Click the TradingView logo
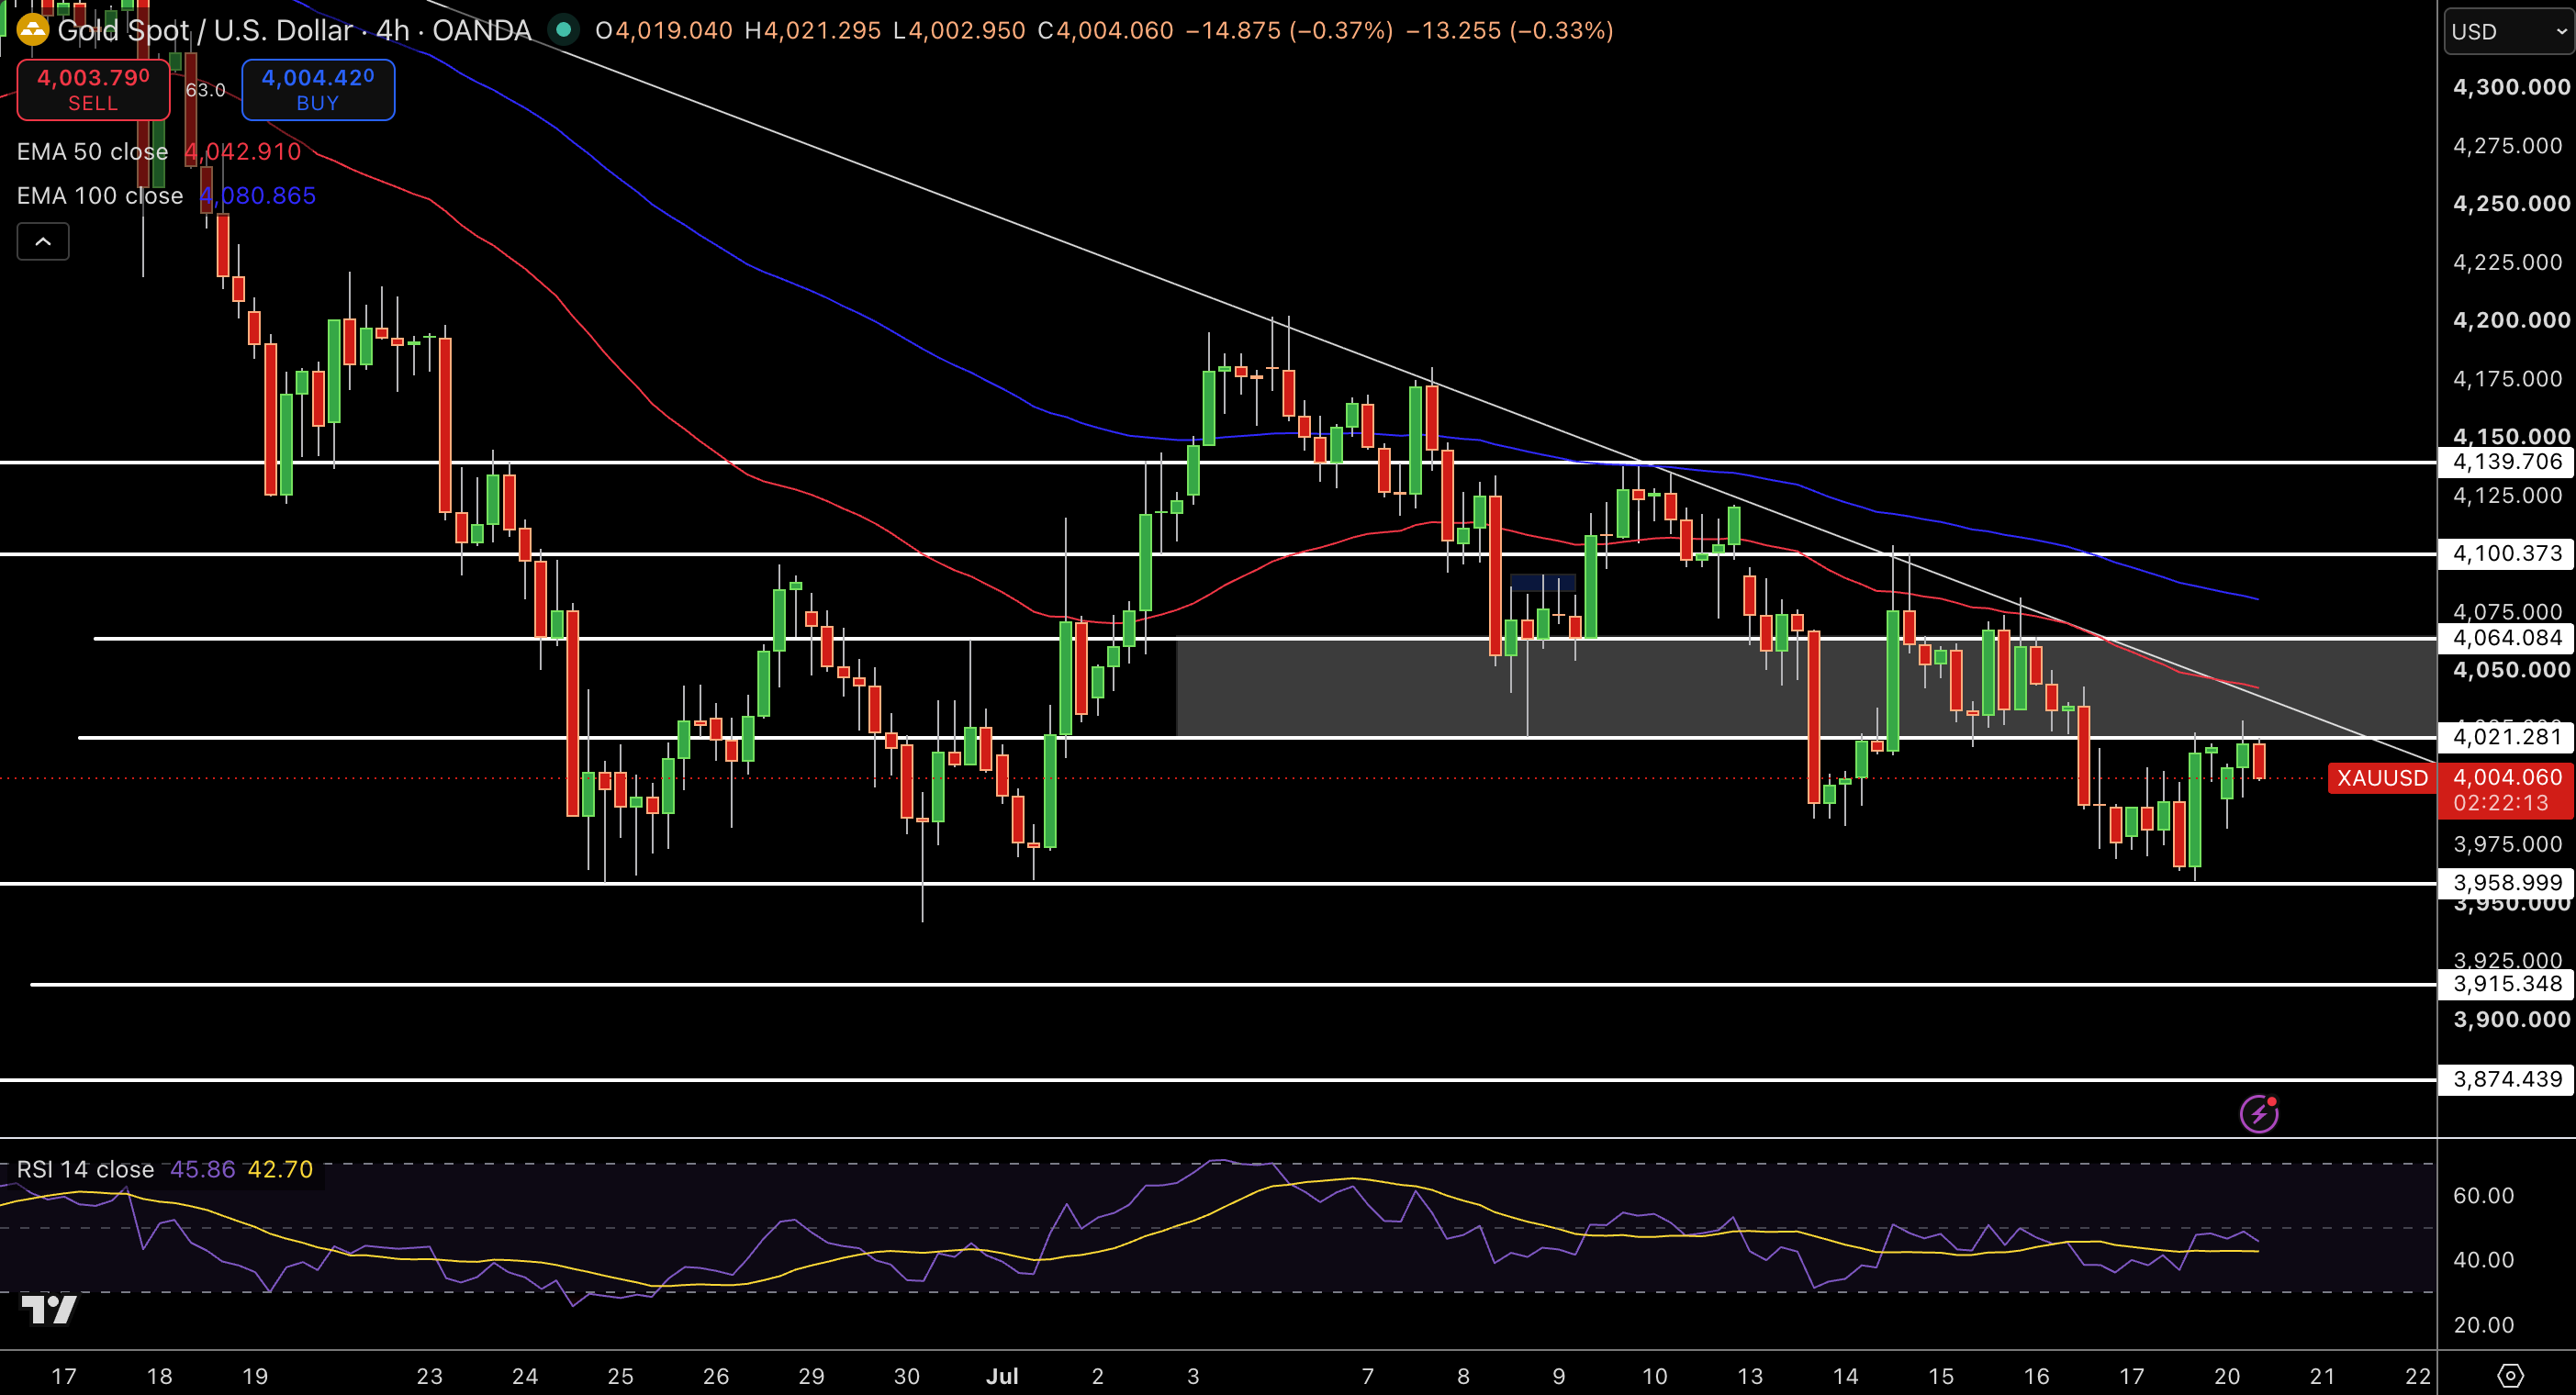 tap(48, 1309)
